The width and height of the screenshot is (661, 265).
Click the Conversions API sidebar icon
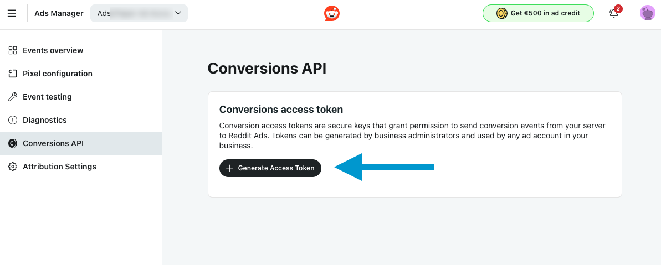click(x=13, y=143)
